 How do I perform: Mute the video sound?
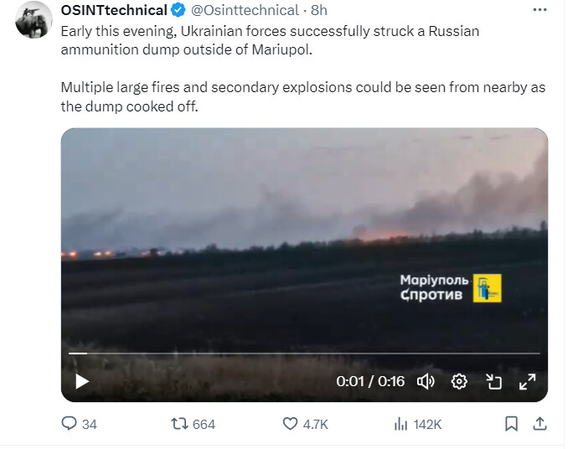point(426,381)
